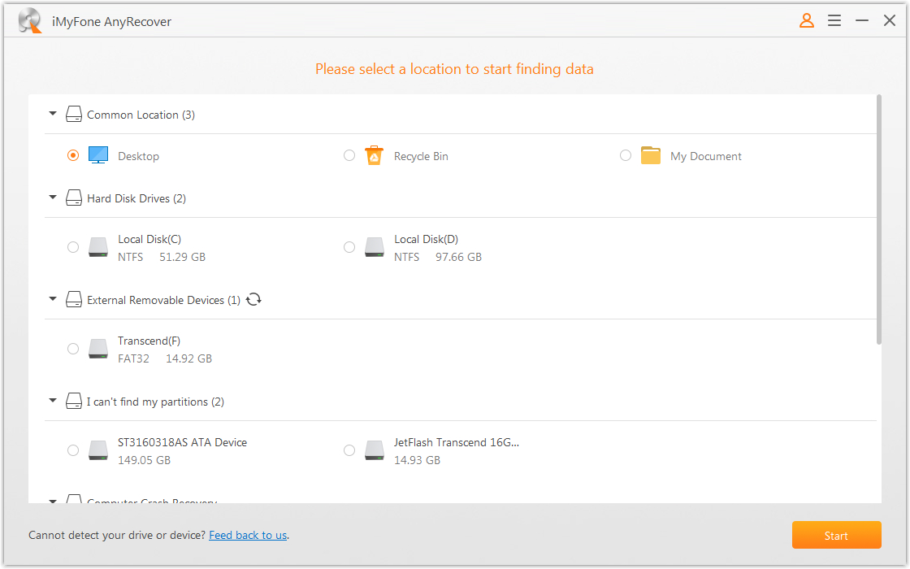Image resolution: width=910 pixels, height=569 pixels.
Task: Collapse the External Removable Devices arrow
Action: [x=53, y=299]
